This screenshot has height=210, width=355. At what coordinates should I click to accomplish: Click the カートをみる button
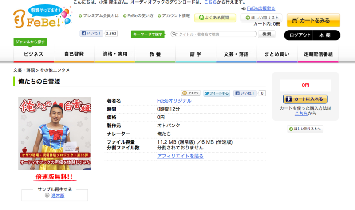313,20
